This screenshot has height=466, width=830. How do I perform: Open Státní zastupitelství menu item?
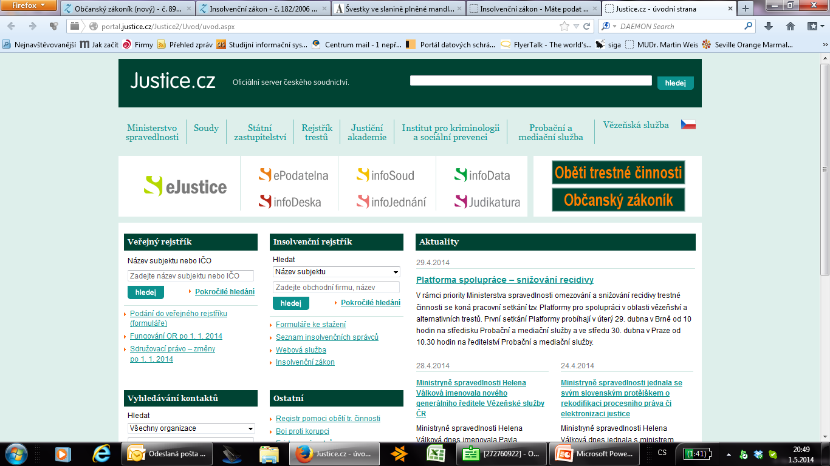click(x=260, y=132)
